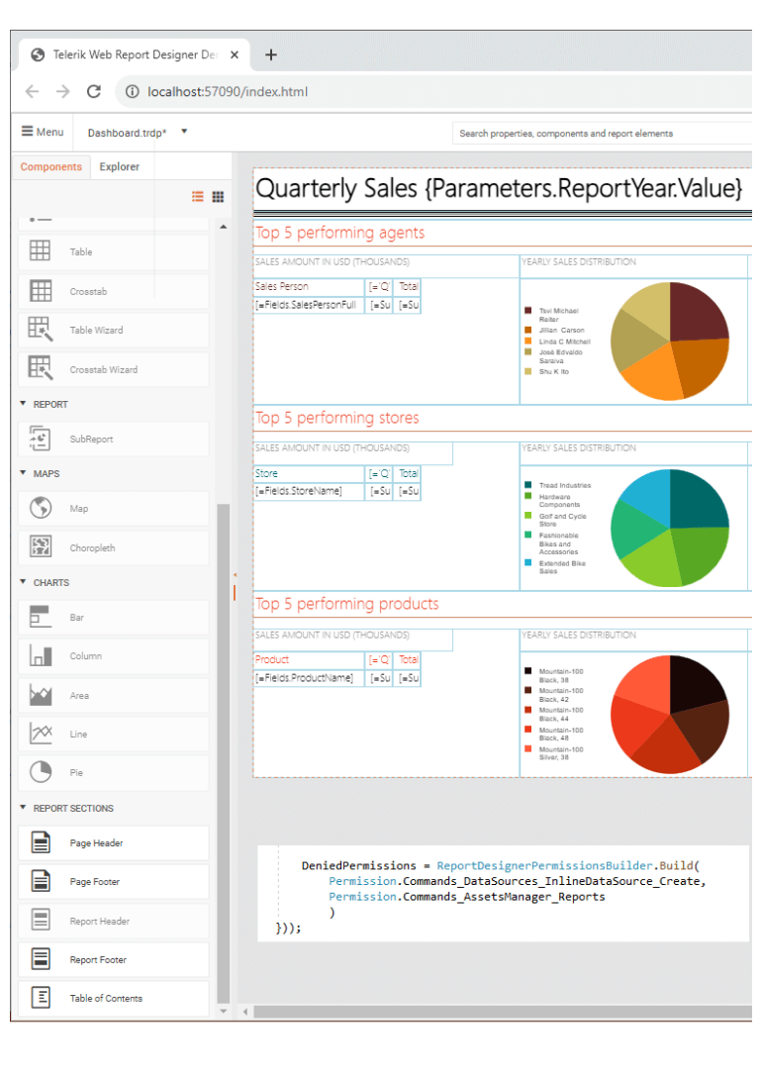The image size is (762, 1081).
Task: Select the Area chart icon
Action: click(x=40, y=695)
